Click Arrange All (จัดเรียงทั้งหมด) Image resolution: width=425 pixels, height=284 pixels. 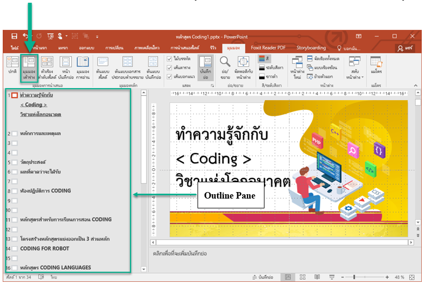(x=323, y=59)
